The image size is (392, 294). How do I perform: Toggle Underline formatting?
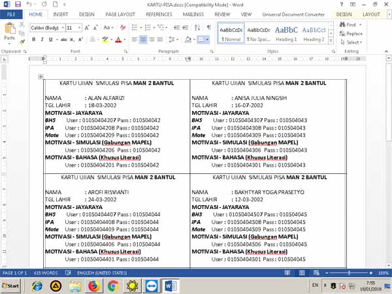coord(51,40)
